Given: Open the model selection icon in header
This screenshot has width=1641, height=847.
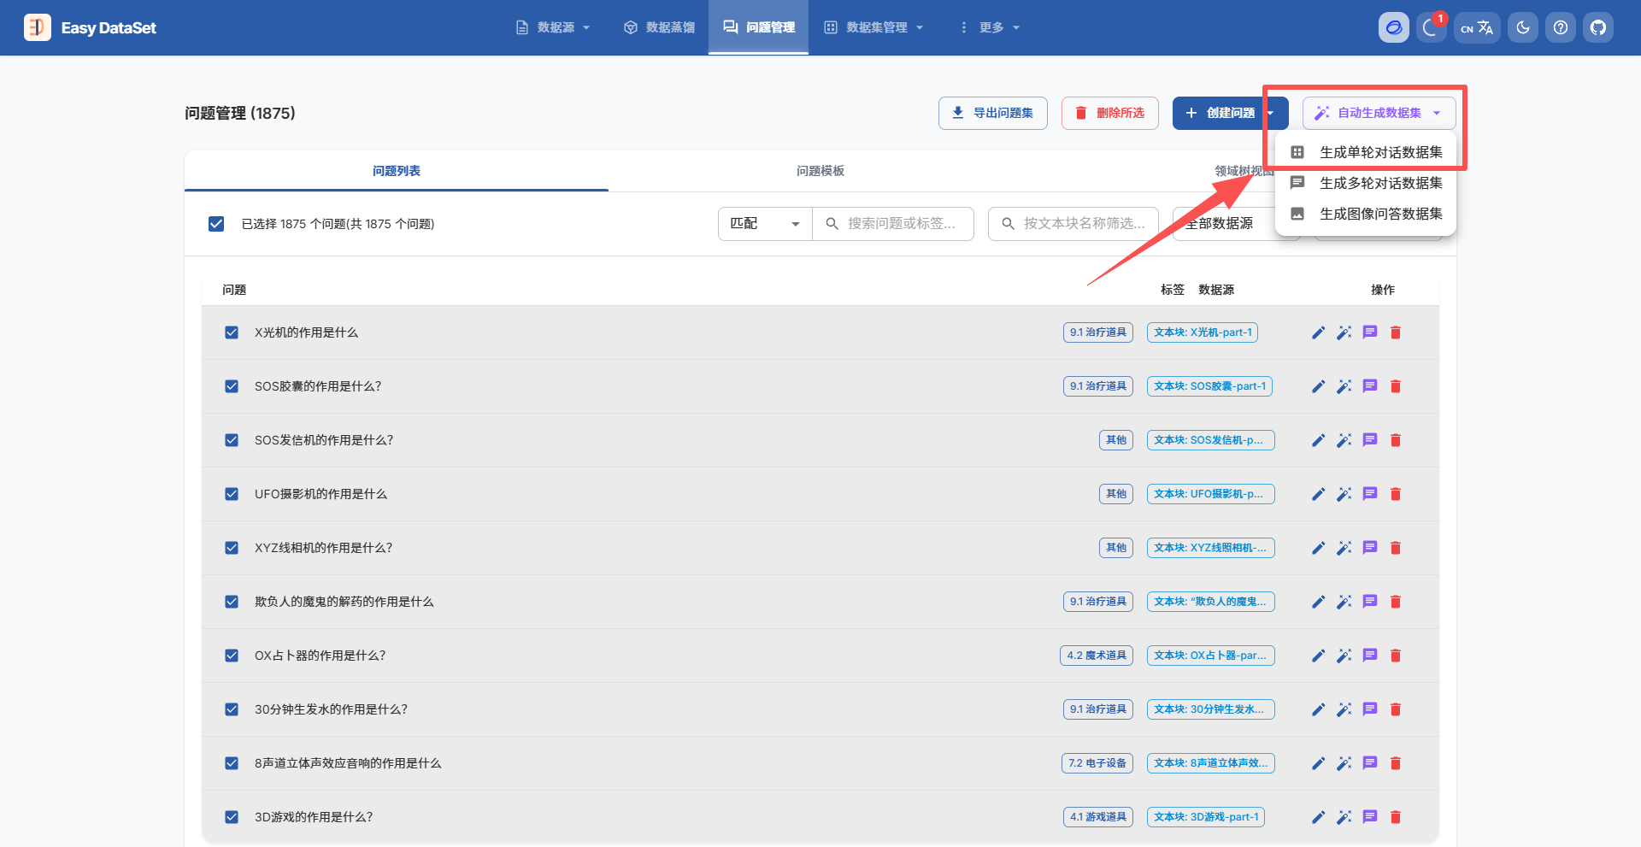Looking at the screenshot, I should click(x=1394, y=27).
